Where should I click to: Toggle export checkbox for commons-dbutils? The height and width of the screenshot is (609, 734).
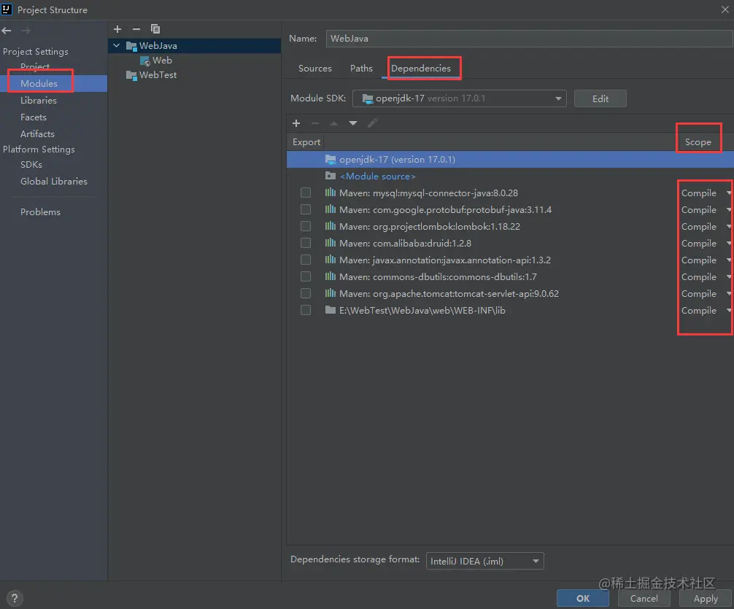(306, 276)
